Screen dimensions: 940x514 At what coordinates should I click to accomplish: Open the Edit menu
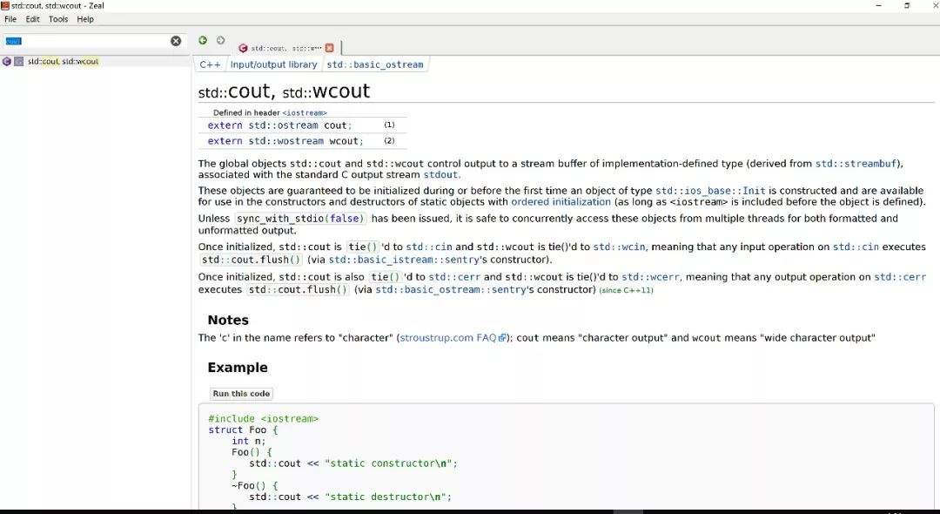[32, 19]
